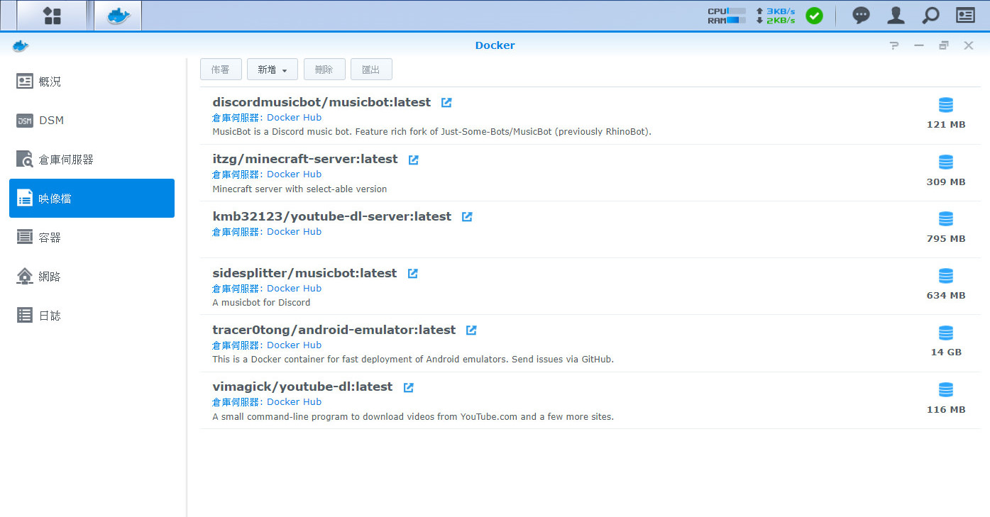The image size is (990, 517).
Task: Open external link for discordmusicbot/musicbot
Action: tap(446, 103)
